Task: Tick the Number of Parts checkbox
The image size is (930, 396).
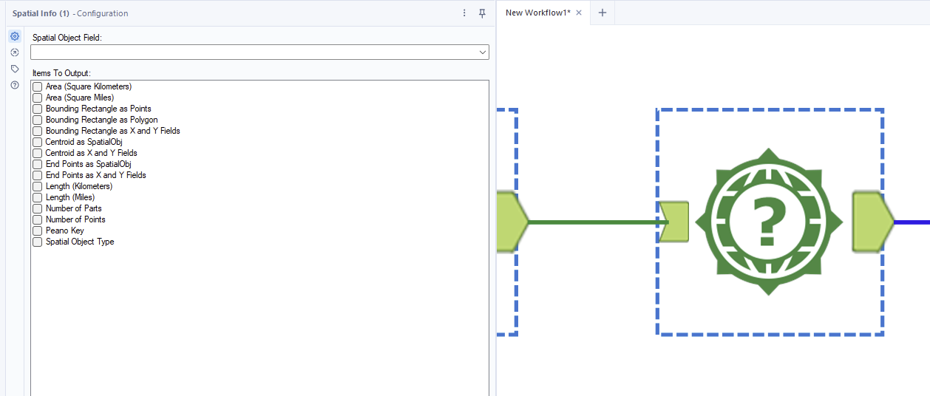Action: tap(38, 208)
